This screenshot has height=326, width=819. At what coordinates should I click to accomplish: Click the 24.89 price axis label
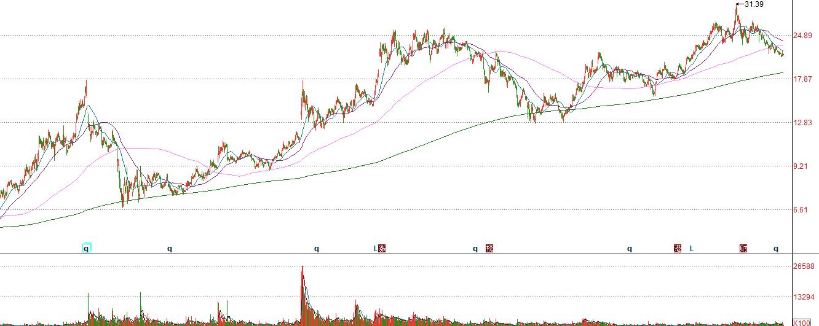point(804,36)
